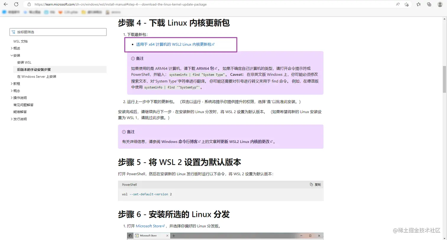This screenshot has height=240, width=447.
Task: Click the systeminfo | find "System Type" inline code
Action: point(197,75)
